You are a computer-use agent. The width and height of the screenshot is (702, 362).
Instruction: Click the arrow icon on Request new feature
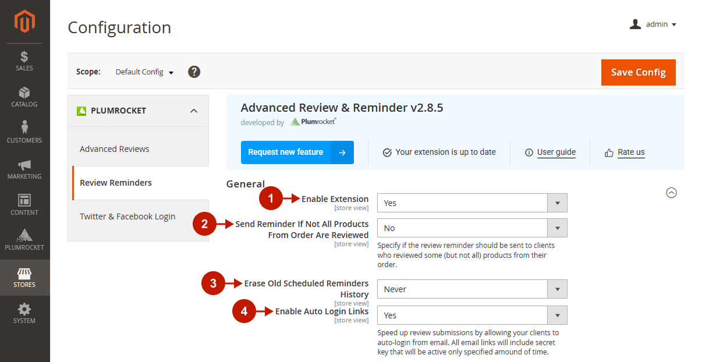[x=342, y=152]
